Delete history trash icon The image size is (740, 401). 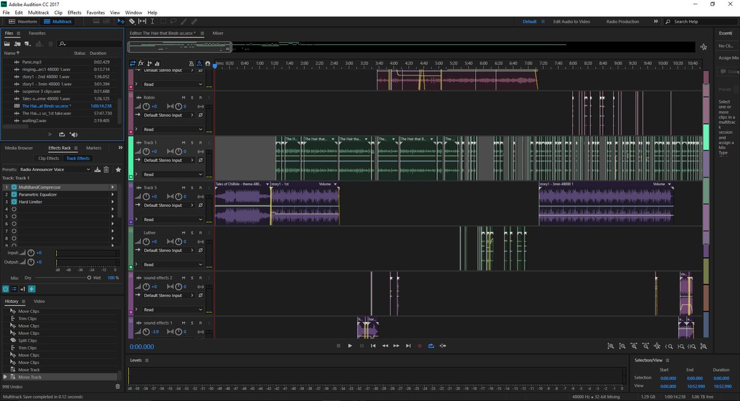[x=118, y=386]
